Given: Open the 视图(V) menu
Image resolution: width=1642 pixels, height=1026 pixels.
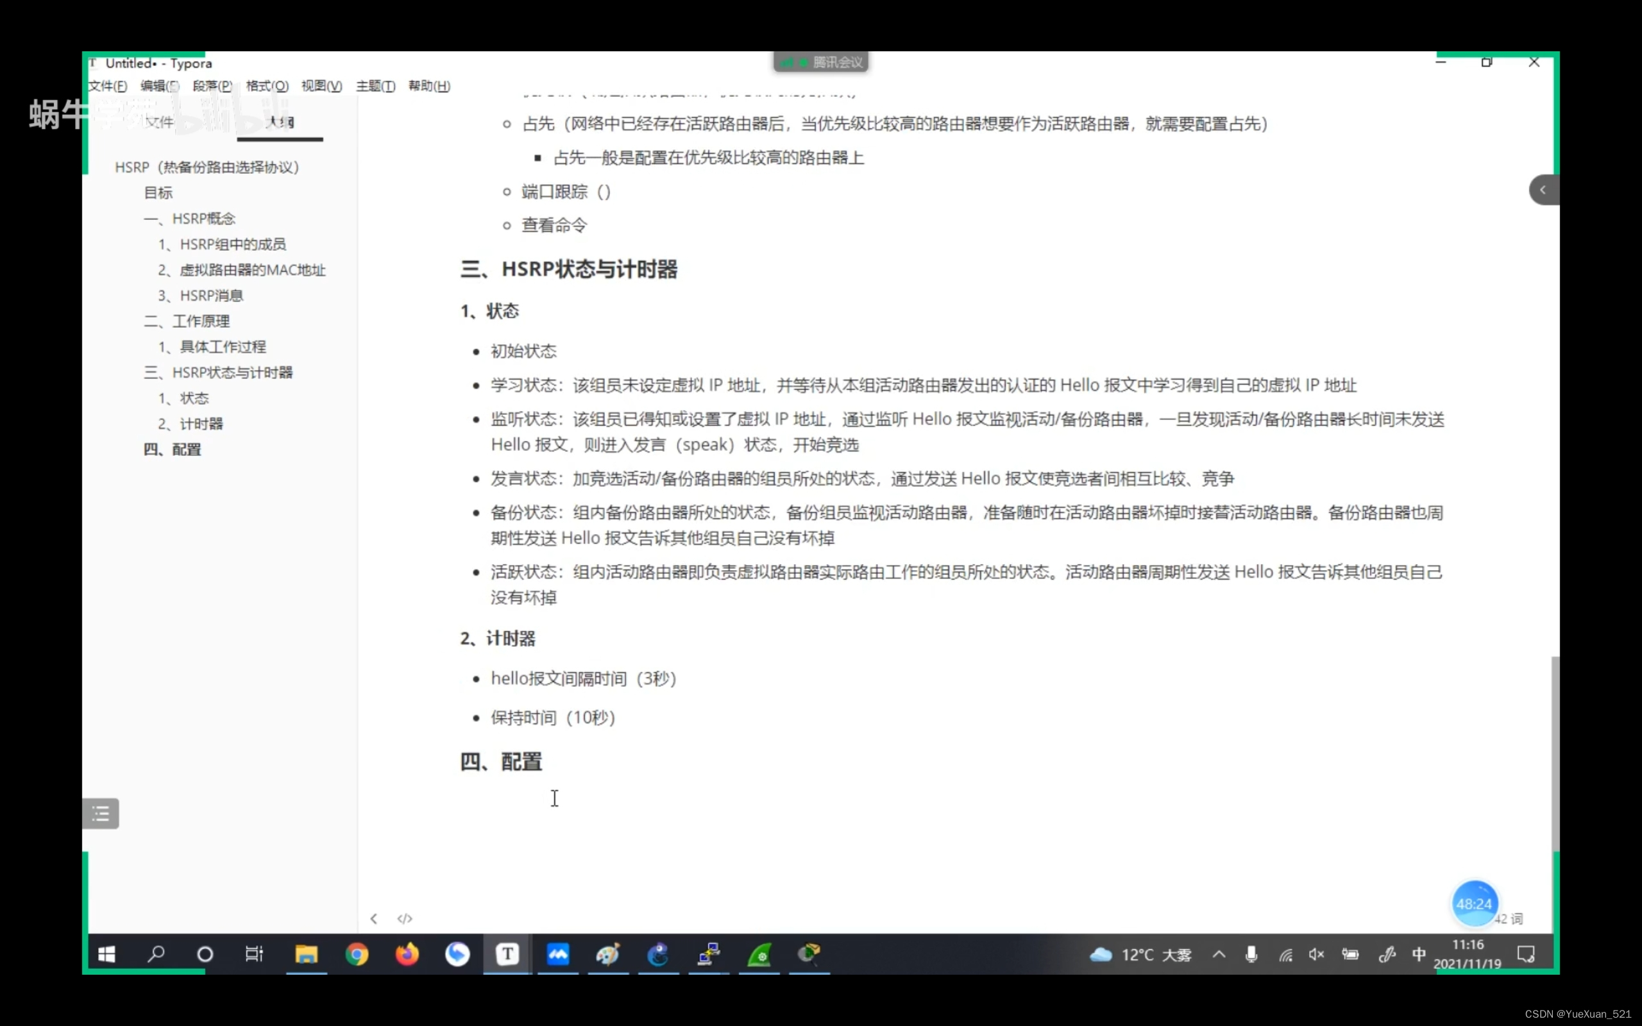Looking at the screenshot, I should click(x=321, y=86).
